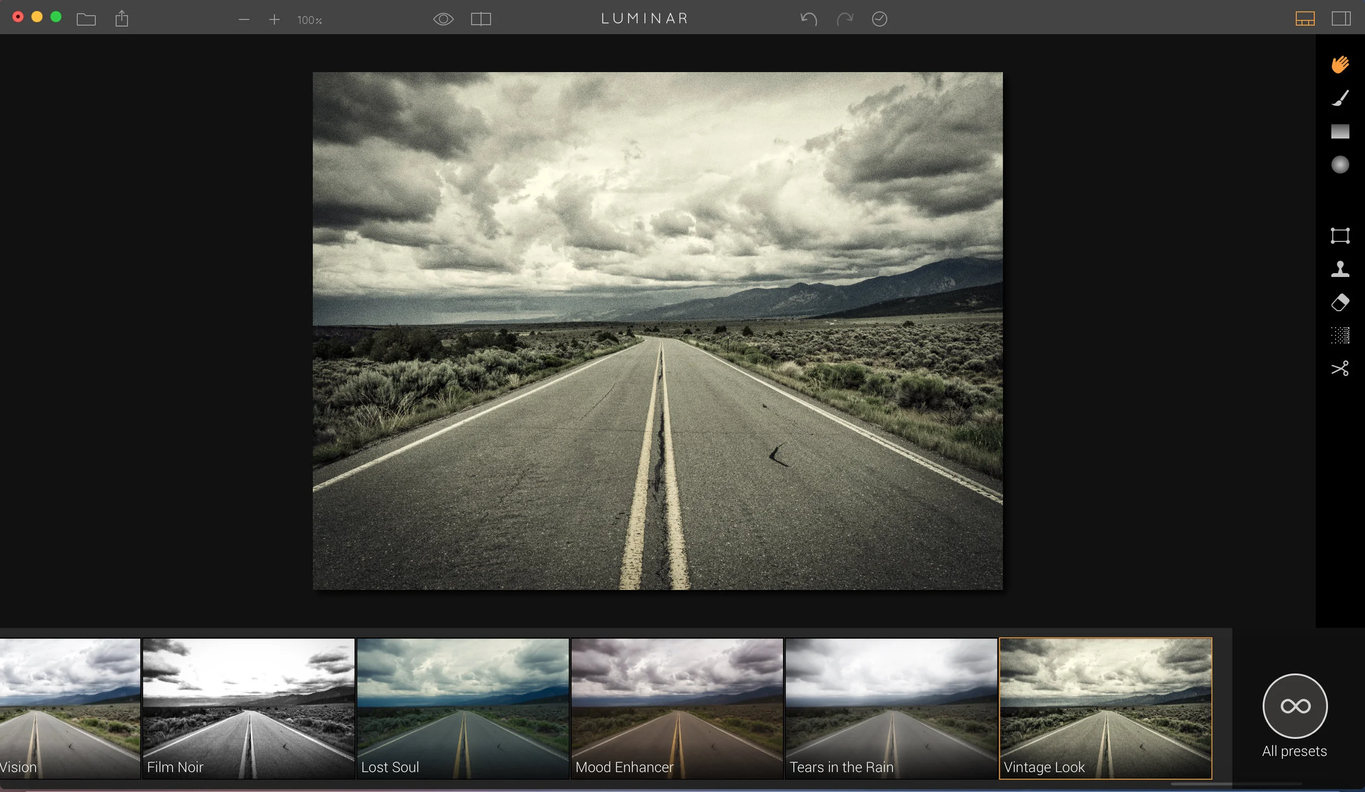Image resolution: width=1365 pixels, height=792 pixels.
Task: Open the share/export button
Action: point(122,19)
